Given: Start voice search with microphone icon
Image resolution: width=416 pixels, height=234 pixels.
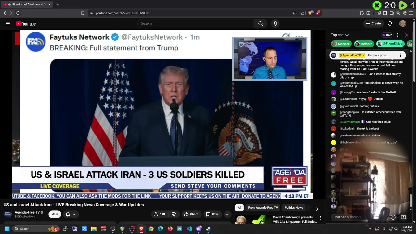Looking at the screenshot, I should pos(275,23).
